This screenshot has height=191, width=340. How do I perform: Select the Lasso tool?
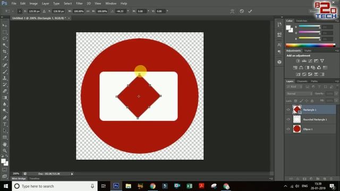5,39
